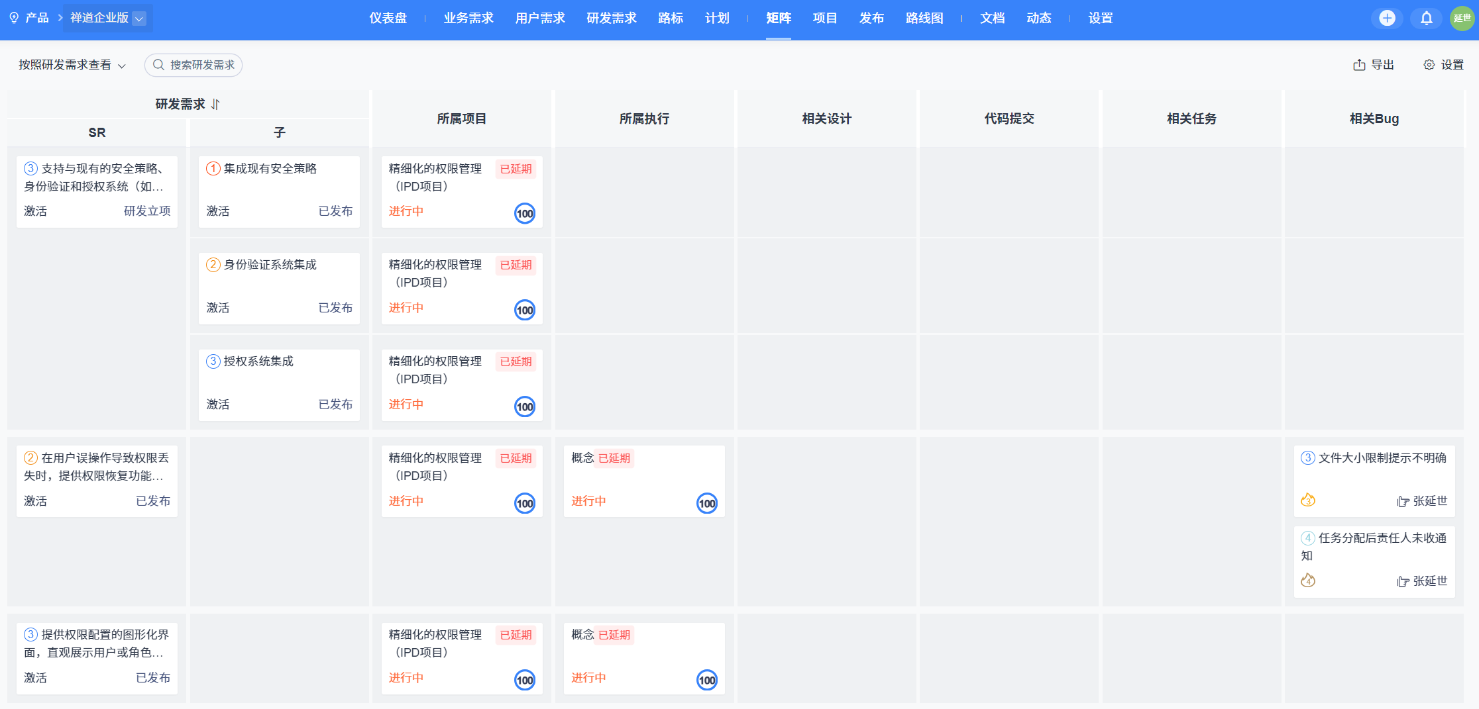Click priority badge of 提供权限配置的图形化界面 requirement

point(31,635)
